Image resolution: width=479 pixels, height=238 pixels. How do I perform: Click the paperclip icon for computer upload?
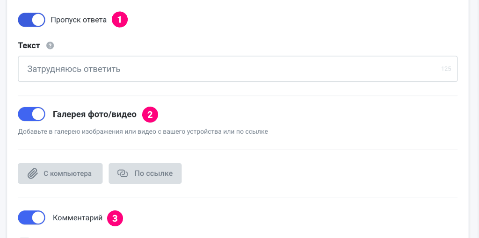click(32, 173)
